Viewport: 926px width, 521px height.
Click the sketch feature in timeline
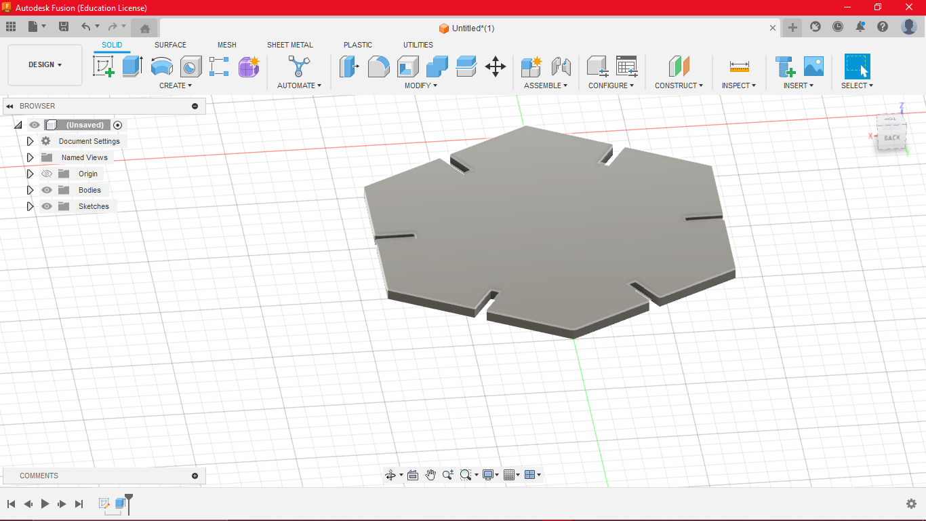pyautogui.click(x=104, y=503)
